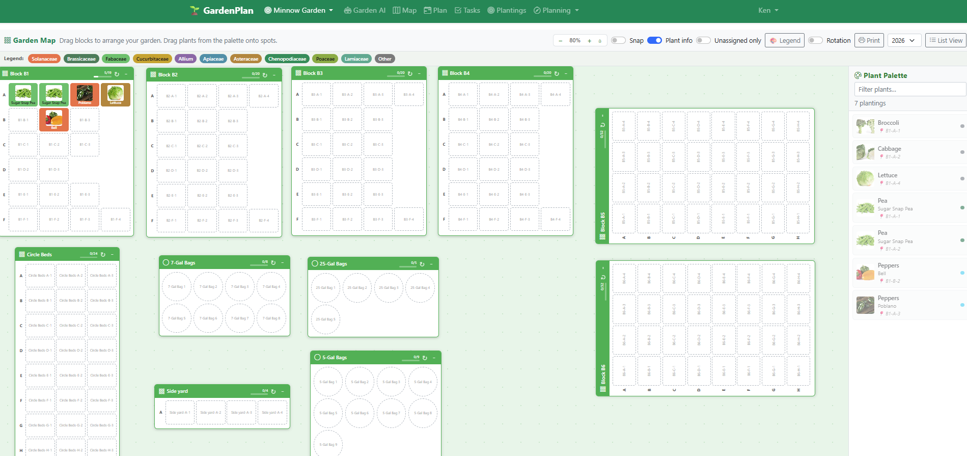Click the 25 Gal Bag 5 circle spot
Viewport: 967px width, 456px height.
pyautogui.click(x=325, y=319)
